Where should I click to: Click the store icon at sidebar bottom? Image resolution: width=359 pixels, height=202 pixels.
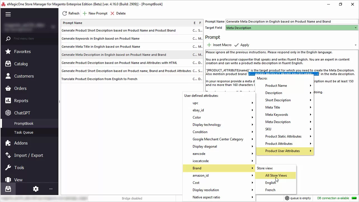tap(8, 189)
